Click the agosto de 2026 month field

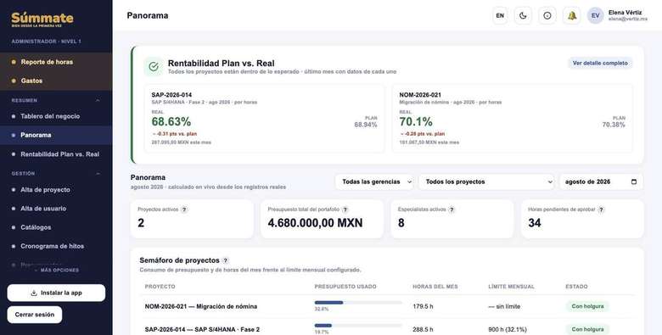[x=601, y=181]
